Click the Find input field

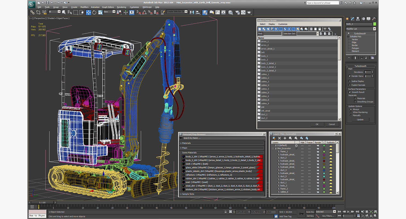272,34
